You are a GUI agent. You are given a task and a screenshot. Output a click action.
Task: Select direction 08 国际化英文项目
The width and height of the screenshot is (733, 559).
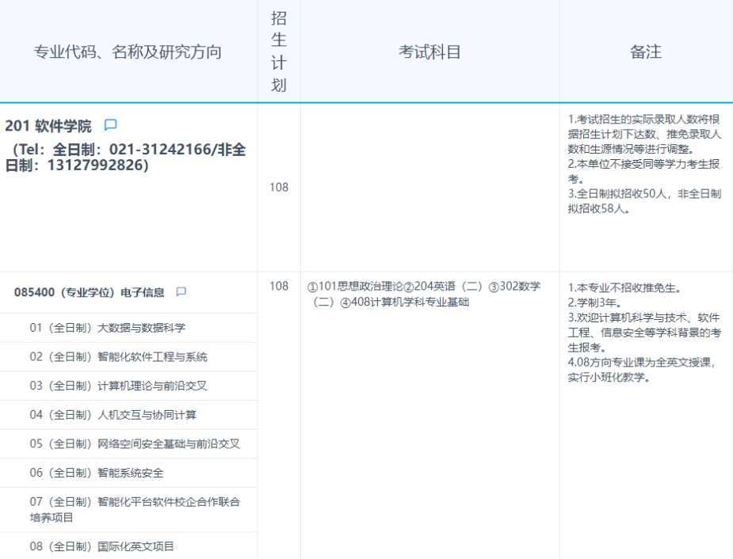click(102, 546)
